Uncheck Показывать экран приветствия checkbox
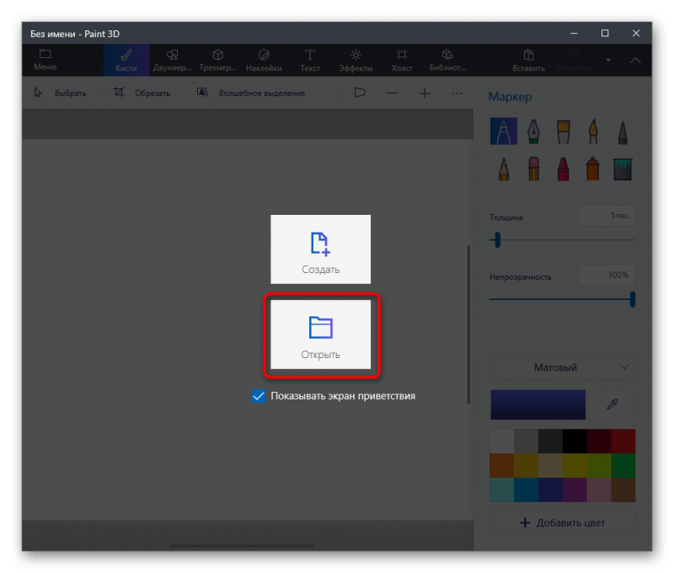674x573 pixels. pos(259,396)
